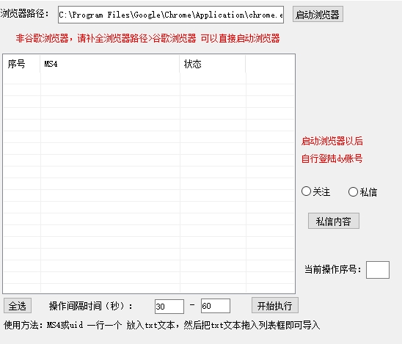The image size is (402, 344).
Task: Click the red 非谷歌浏览器 hint text
Action: tap(147, 38)
